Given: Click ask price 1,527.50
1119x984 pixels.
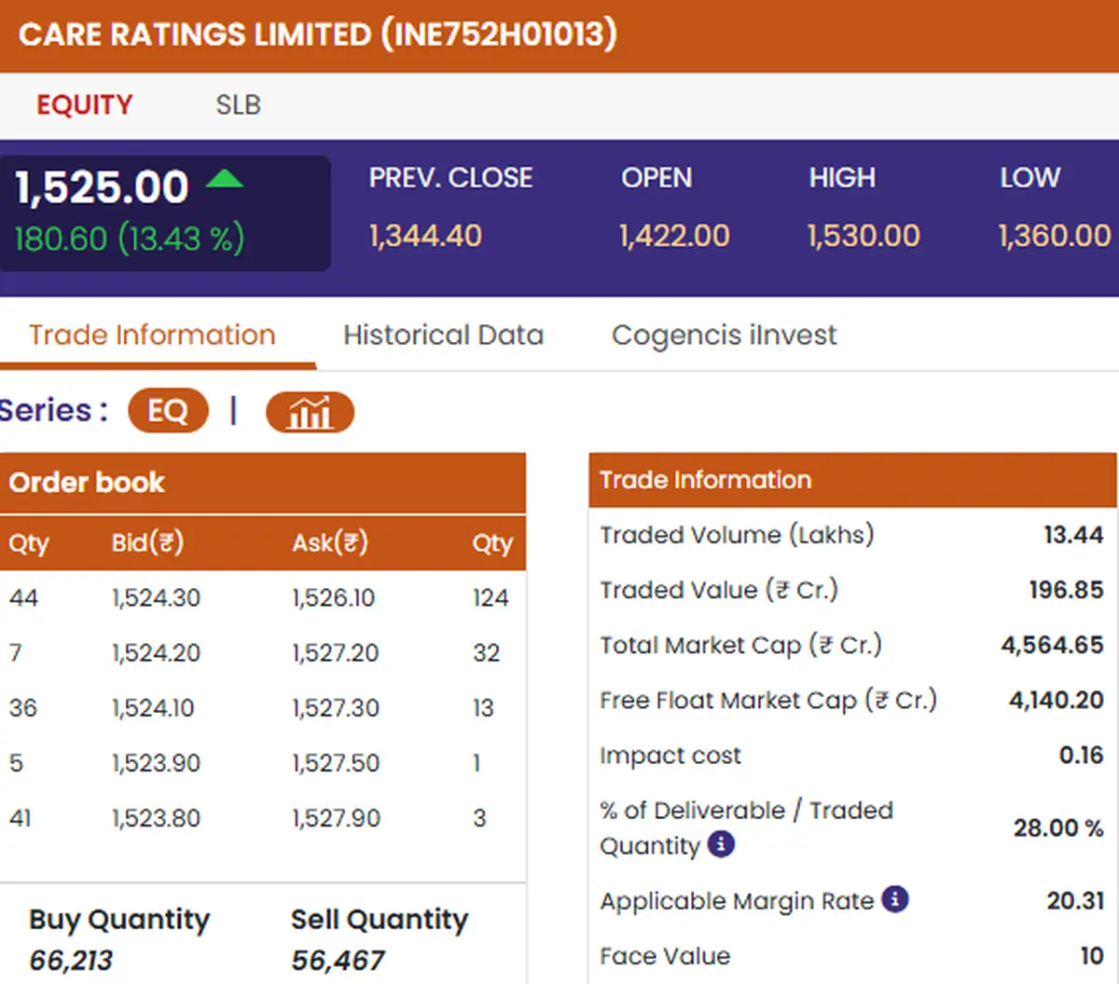Looking at the screenshot, I should [x=335, y=762].
